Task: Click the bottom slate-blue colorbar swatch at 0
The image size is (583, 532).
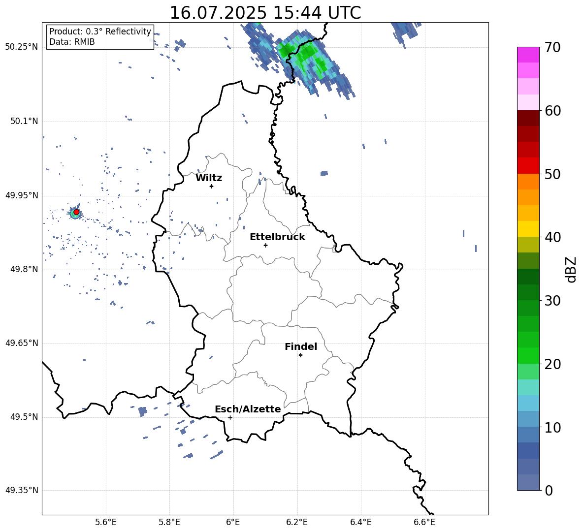Action: 528,482
